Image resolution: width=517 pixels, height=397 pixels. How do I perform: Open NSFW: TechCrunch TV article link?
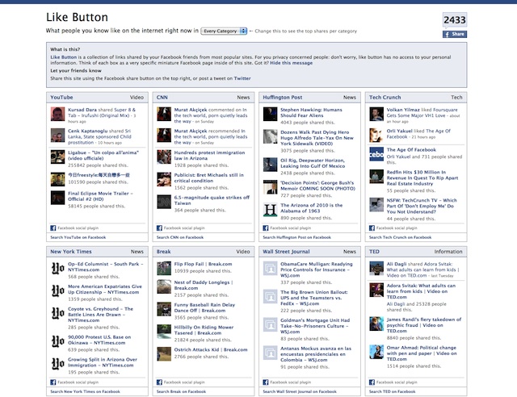click(x=422, y=206)
